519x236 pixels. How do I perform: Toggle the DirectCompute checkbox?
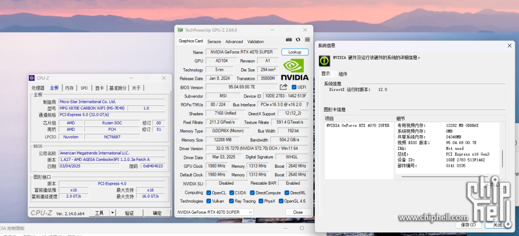pyautogui.click(x=252, y=193)
